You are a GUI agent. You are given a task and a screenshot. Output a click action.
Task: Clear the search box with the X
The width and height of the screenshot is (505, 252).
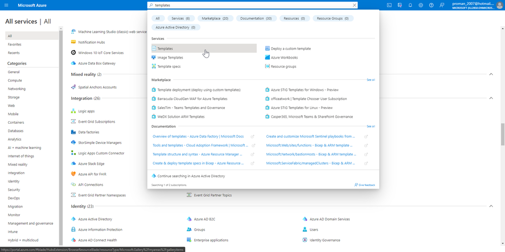click(x=354, y=5)
